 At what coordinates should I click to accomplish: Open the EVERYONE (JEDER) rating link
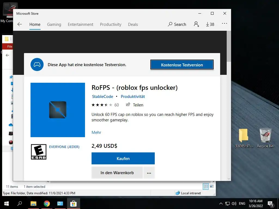point(64,147)
